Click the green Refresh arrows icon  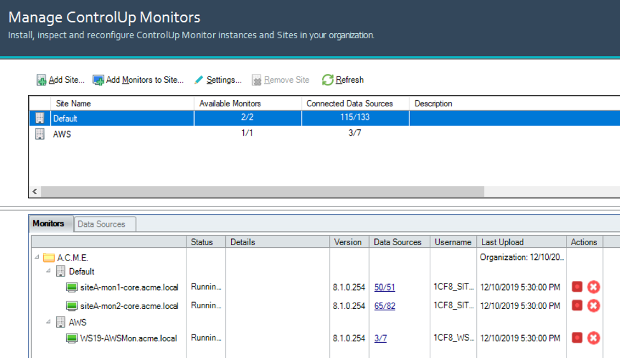[327, 80]
